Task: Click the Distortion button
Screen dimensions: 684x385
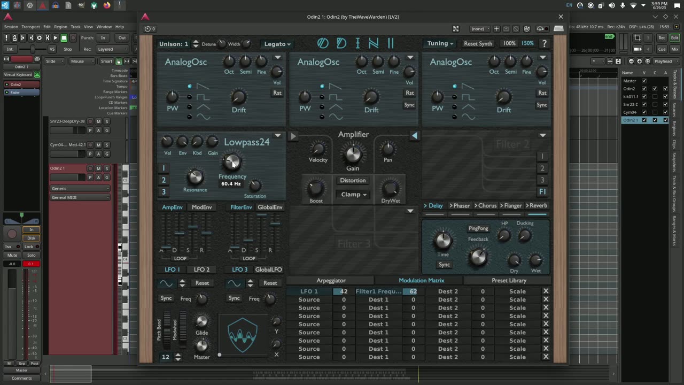Action: click(x=353, y=180)
